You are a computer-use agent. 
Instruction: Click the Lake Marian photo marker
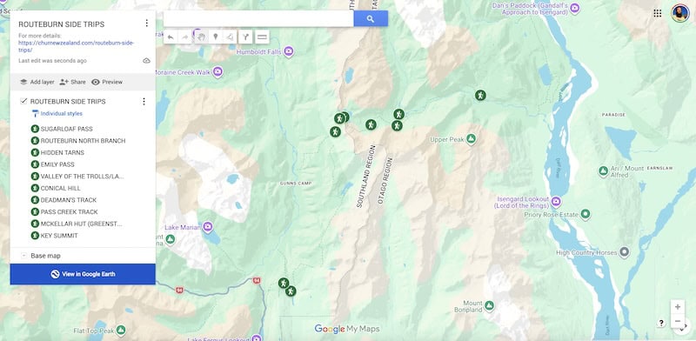207,227
